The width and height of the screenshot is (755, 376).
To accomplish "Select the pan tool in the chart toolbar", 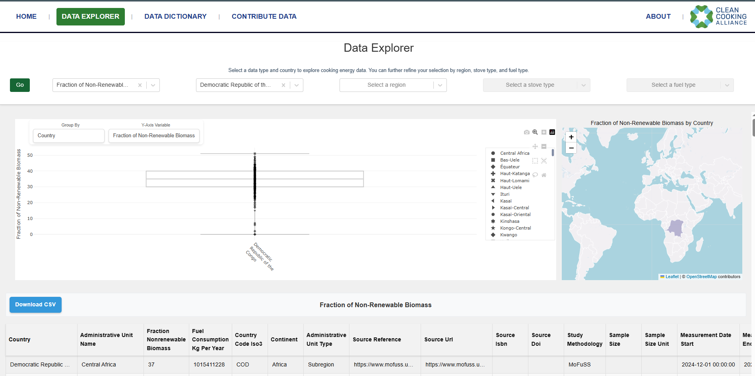I will tap(535, 146).
